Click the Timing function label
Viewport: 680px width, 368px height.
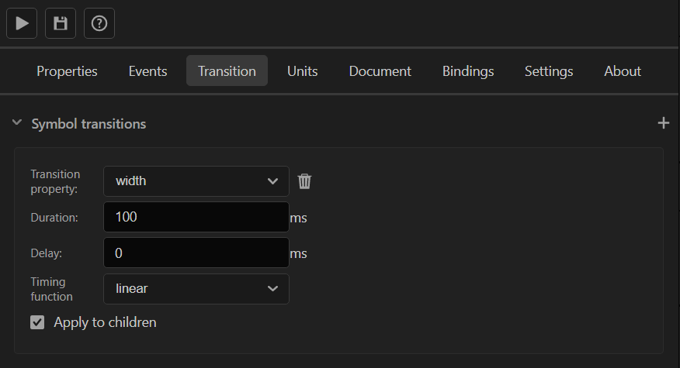tap(51, 289)
